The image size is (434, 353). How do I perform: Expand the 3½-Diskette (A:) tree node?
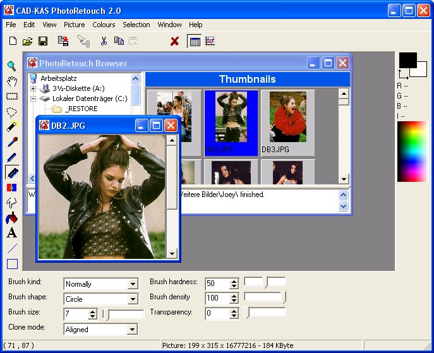[33, 88]
